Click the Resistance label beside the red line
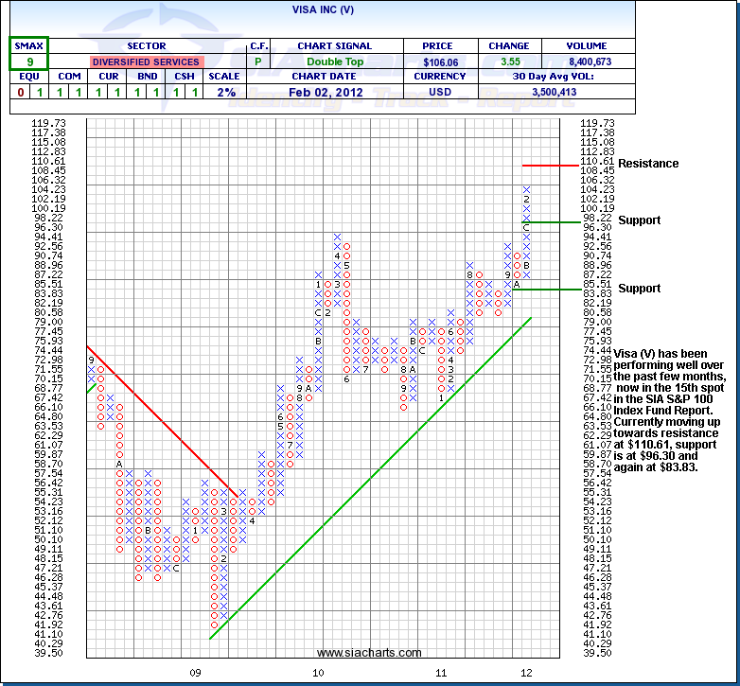 [x=648, y=164]
